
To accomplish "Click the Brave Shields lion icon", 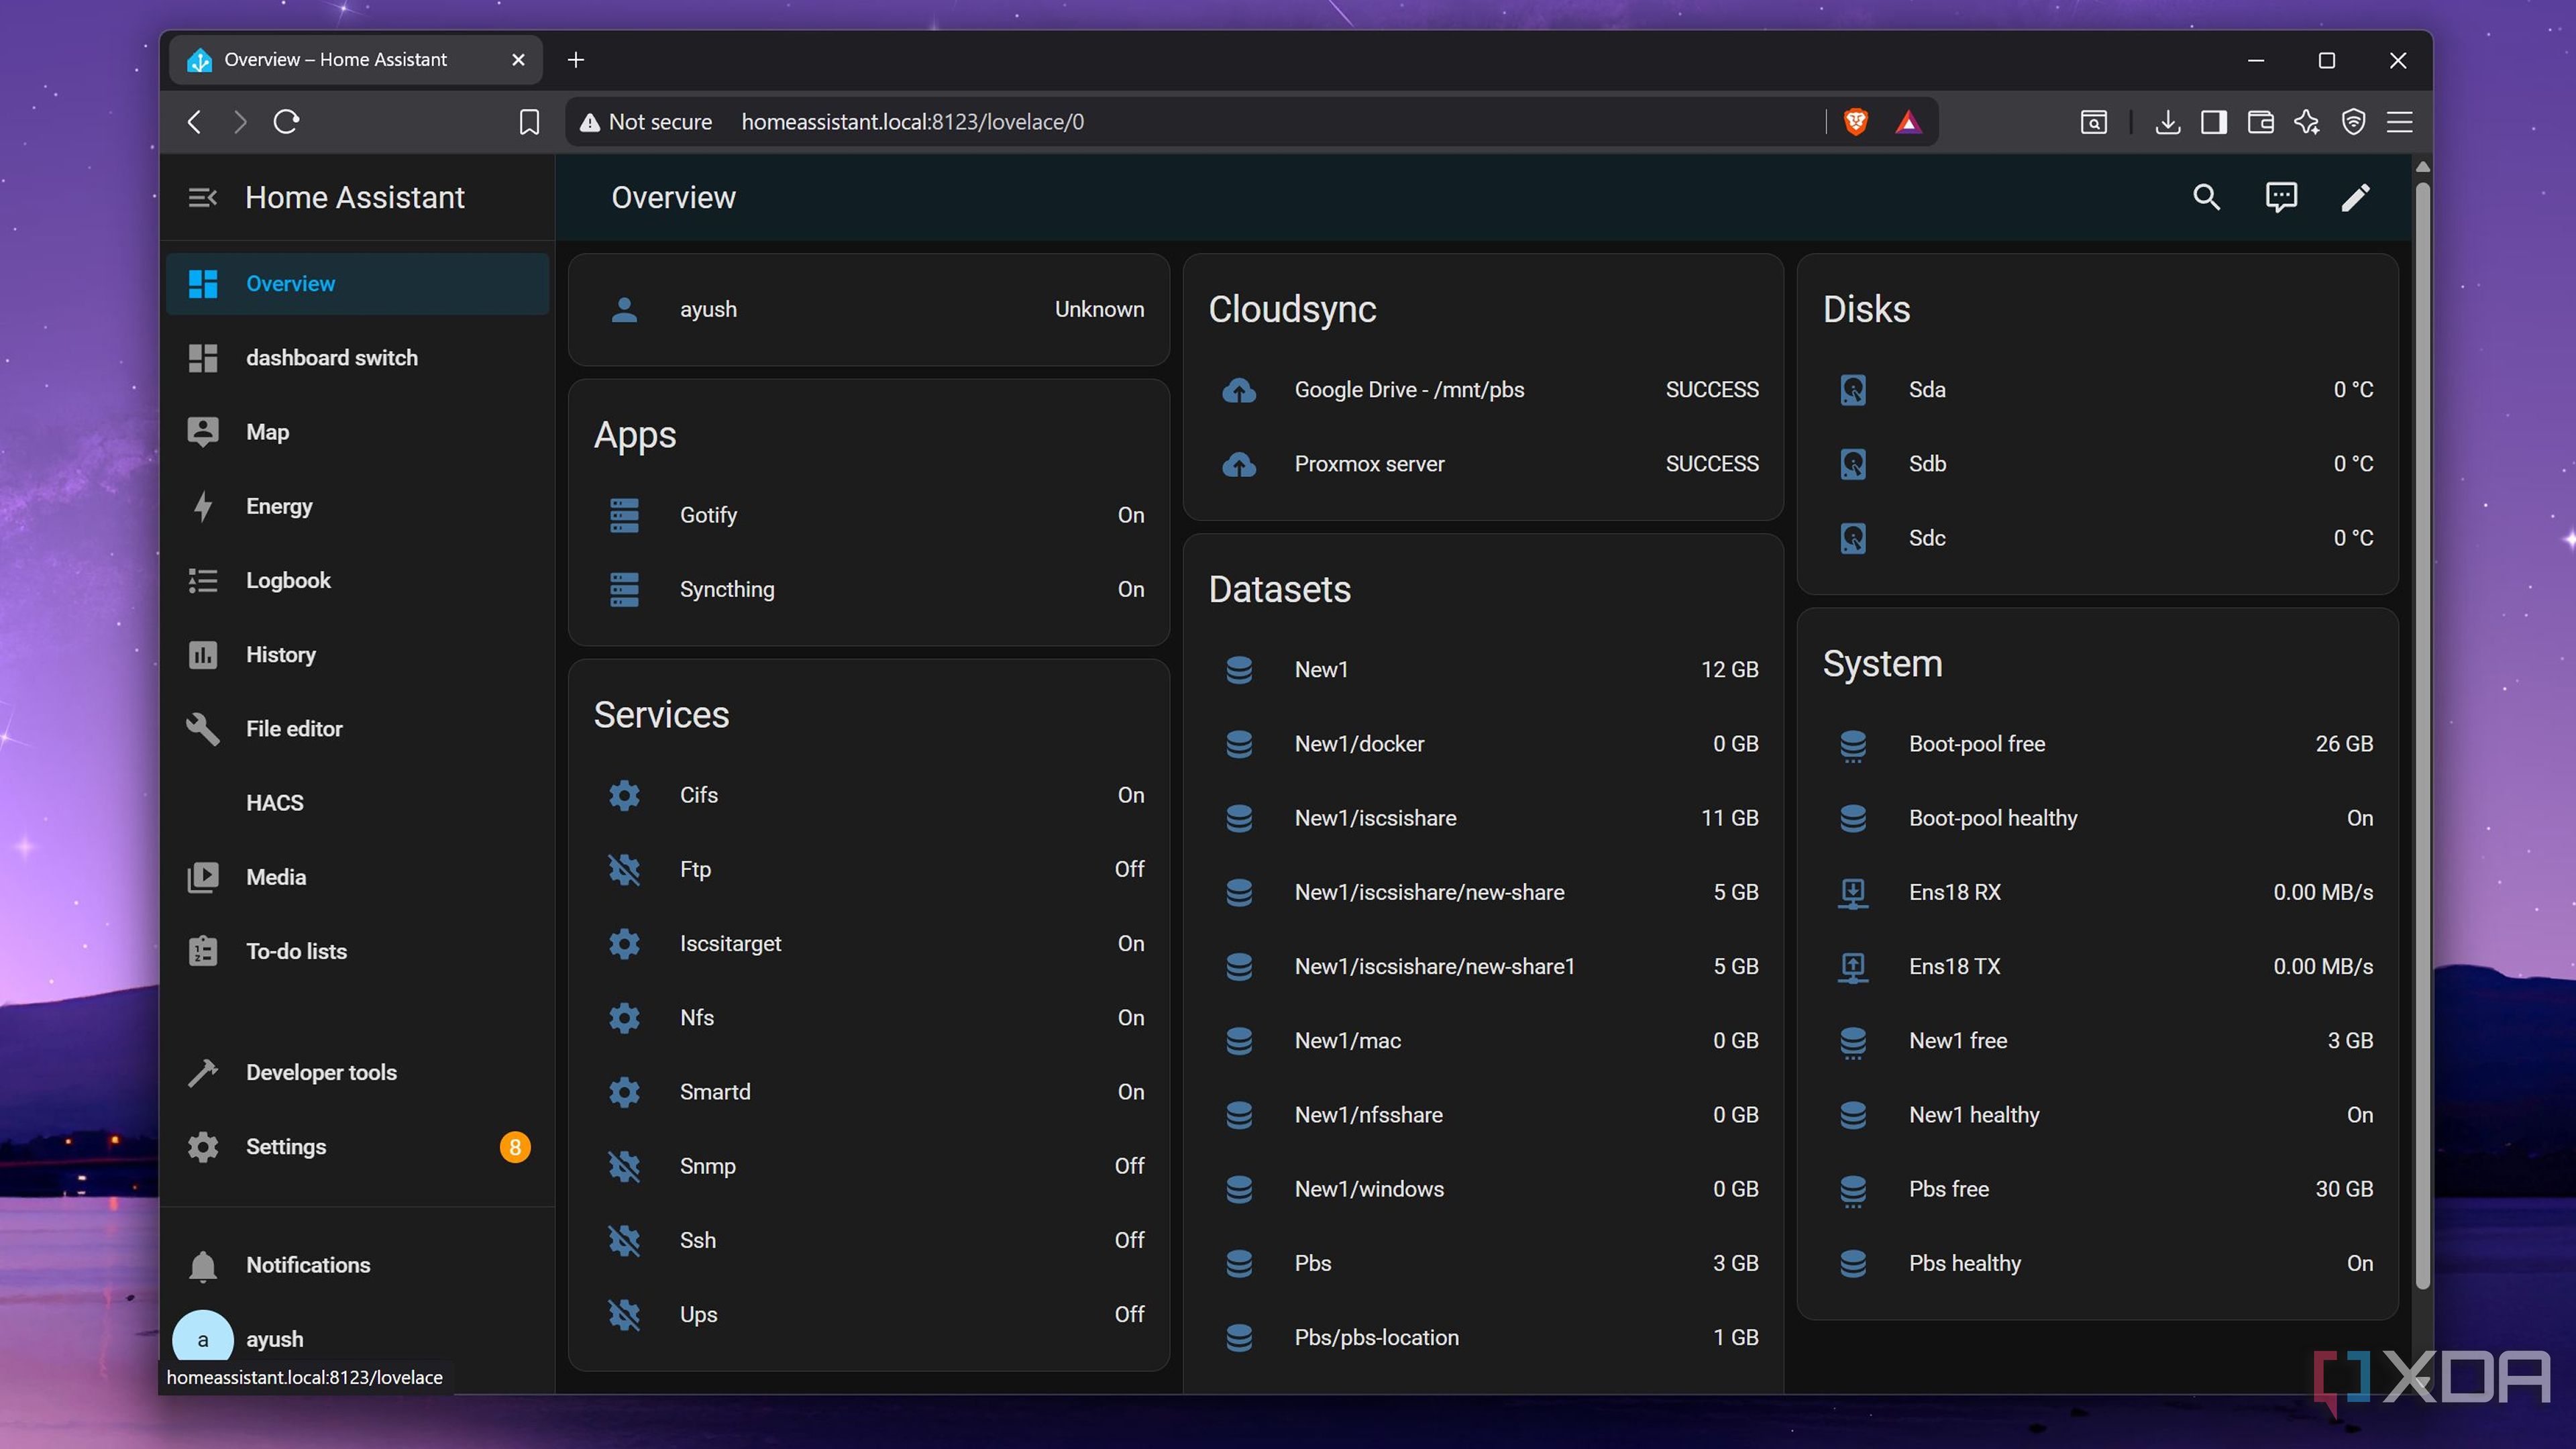I will [1856, 122].
